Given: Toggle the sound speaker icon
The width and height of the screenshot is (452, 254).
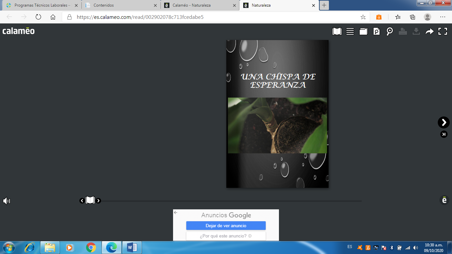Looking at the screenshot, I should 7,201.
